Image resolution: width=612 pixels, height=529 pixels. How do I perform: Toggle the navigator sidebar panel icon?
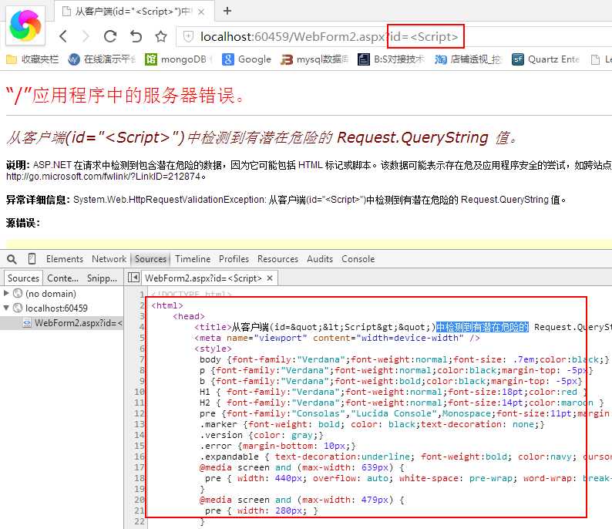point(133,278)
